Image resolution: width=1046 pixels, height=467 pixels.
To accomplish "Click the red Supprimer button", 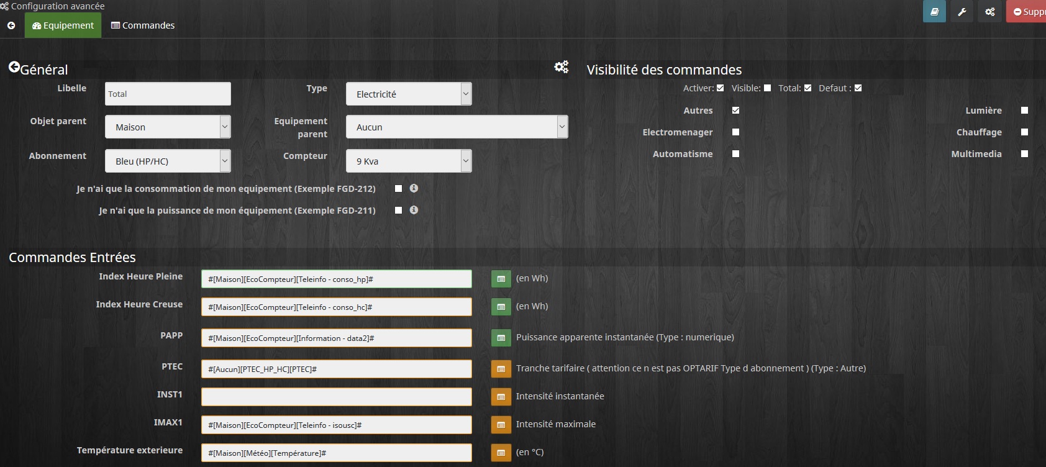I will [x=1027, y=11].
